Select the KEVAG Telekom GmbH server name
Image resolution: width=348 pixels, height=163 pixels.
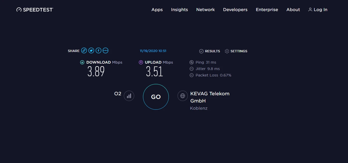pyautogui.click(x=210, y=97)
